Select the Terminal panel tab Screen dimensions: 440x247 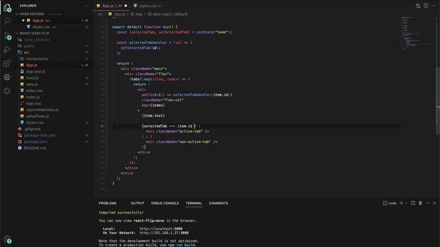(x=194, y=203)
